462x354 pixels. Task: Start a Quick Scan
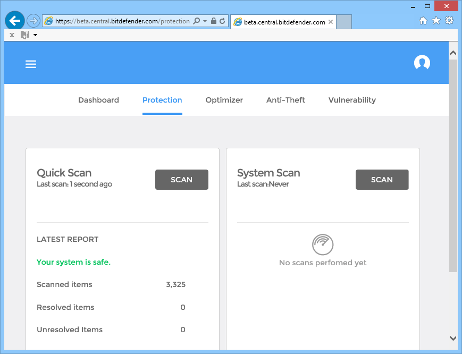181,179
